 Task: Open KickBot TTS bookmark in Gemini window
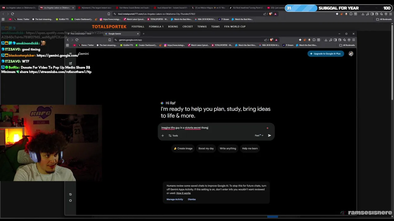click(126, 45)
